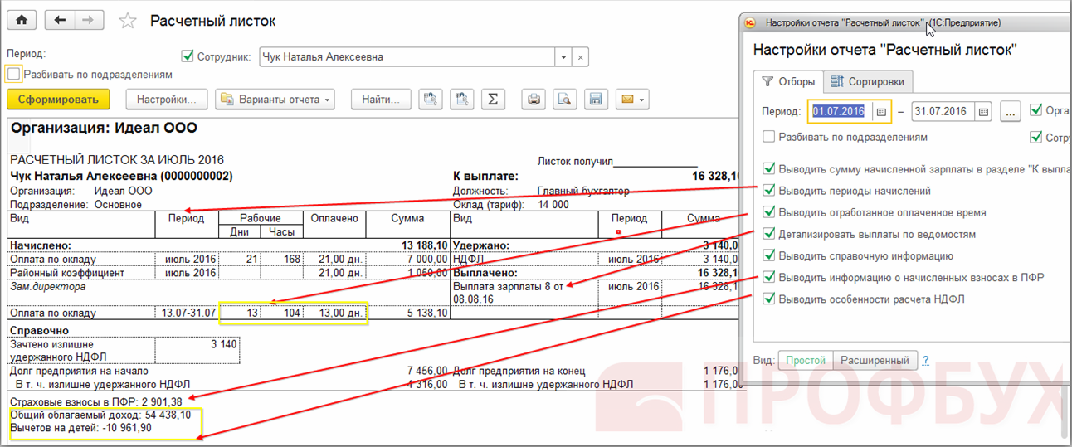Print the report with printer icon

(534, 100)
